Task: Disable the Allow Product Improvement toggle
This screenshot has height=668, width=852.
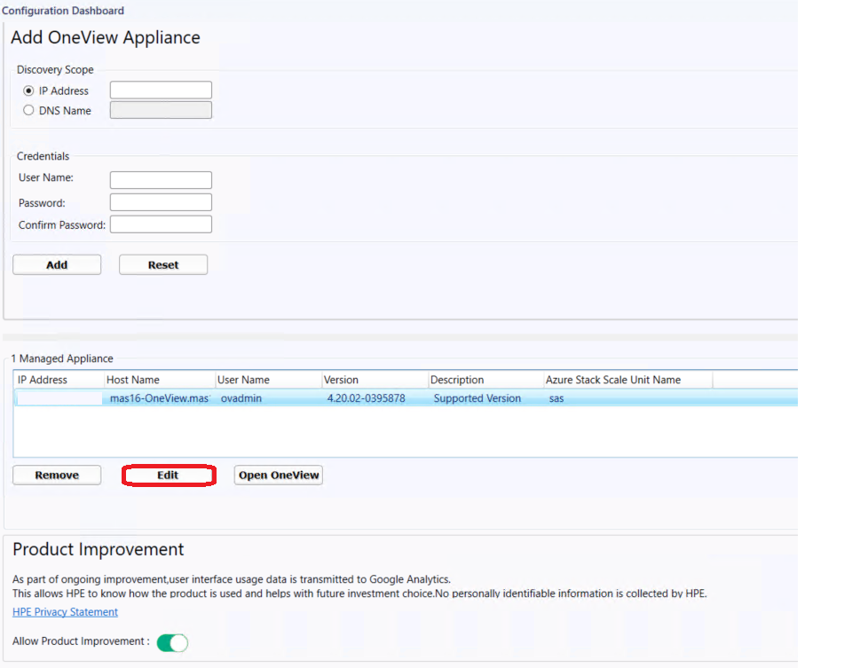Action: (172, 641)
